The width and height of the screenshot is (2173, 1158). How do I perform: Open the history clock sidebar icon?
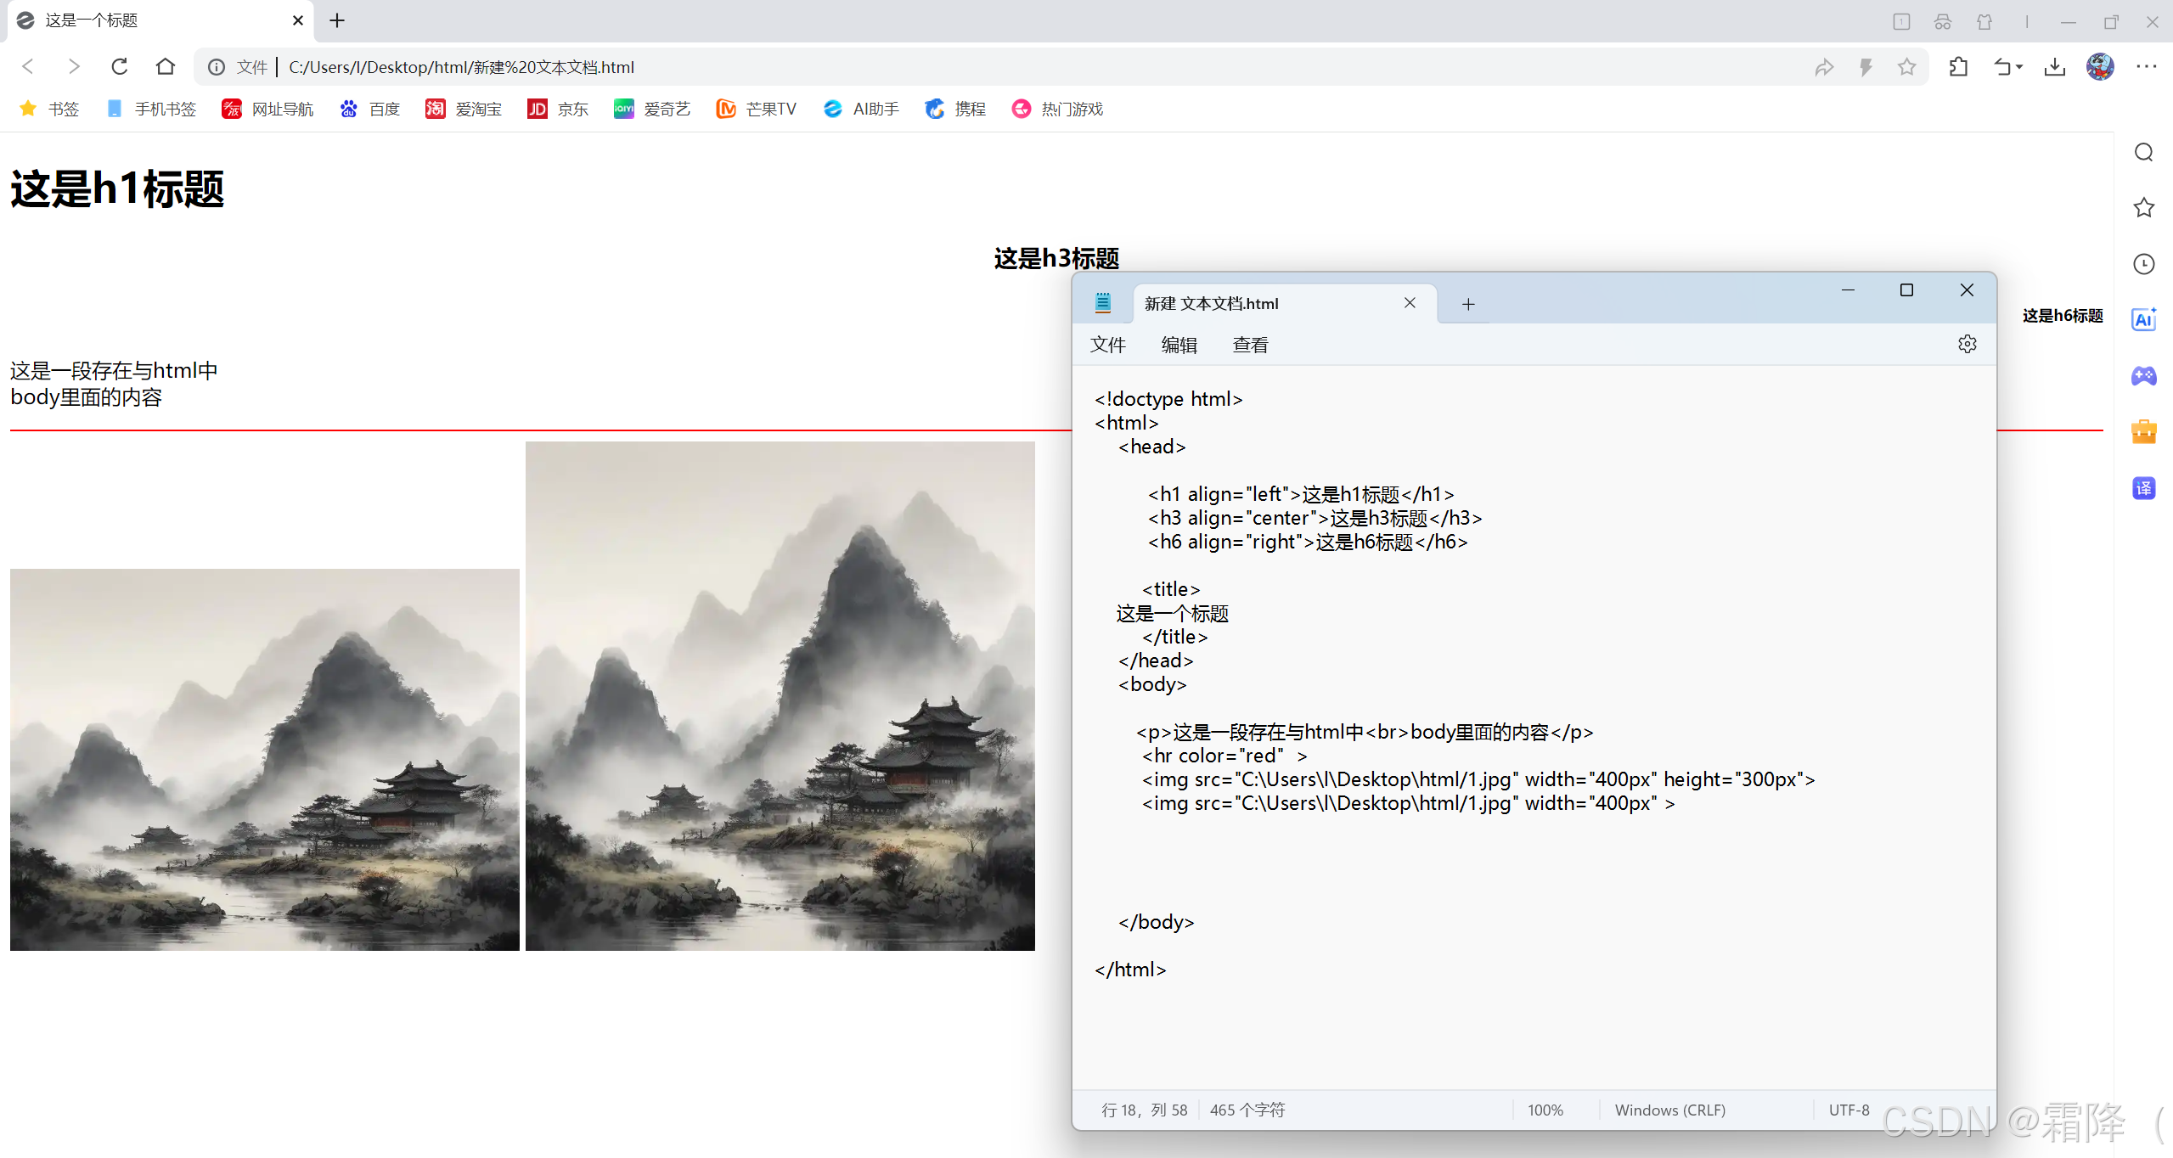tap(2143, 264)
